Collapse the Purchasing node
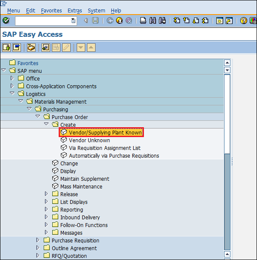The width and height of the screenshot is (257, 260). [x=29, y=109]
